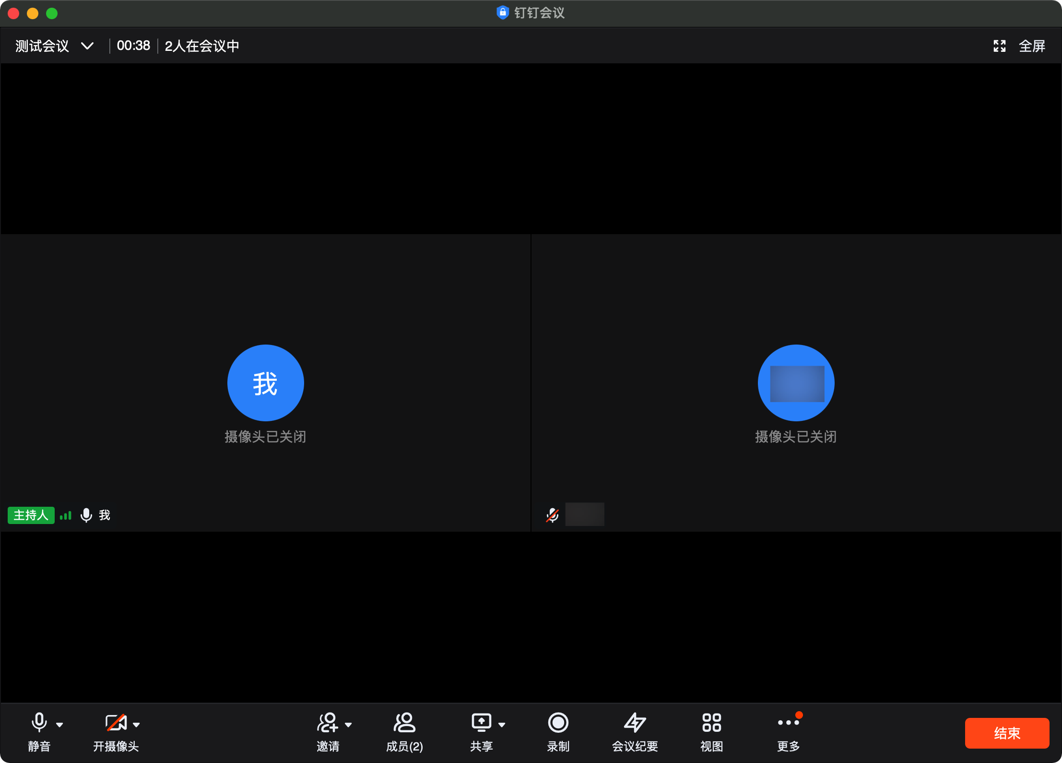Start recording with 录制 icon
1062x763 pixels.
558,723
